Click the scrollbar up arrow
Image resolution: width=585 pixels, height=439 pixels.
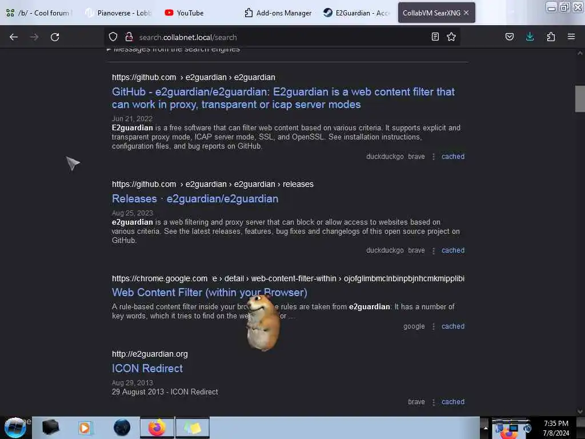pyautogui.click(x=580, y=53)
